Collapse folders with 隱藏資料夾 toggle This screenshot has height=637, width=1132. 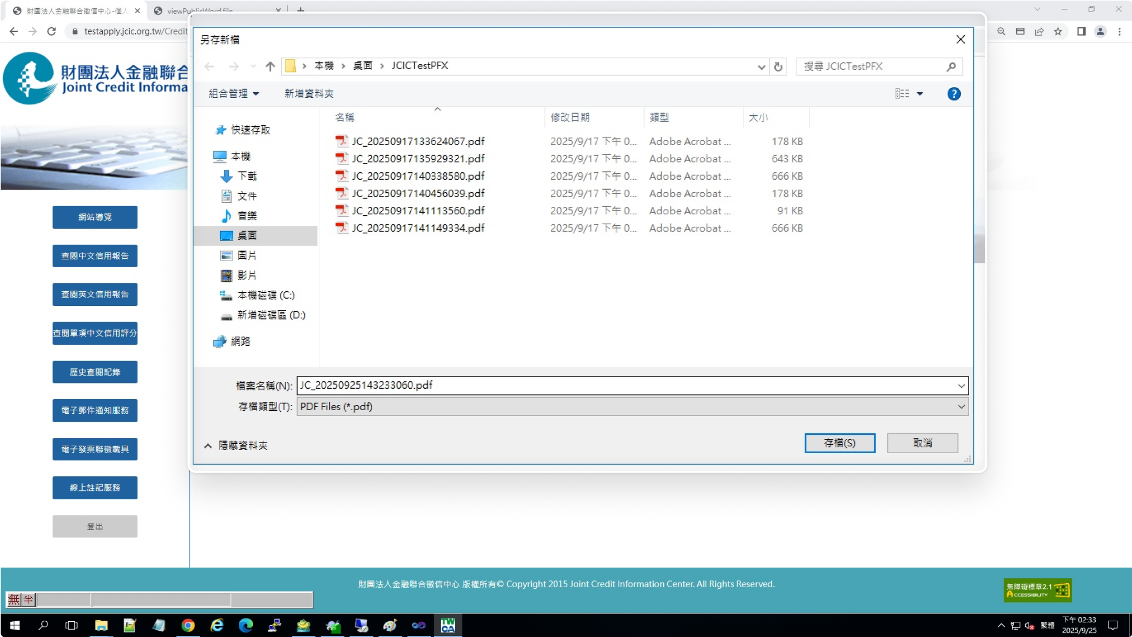point(236,445)
